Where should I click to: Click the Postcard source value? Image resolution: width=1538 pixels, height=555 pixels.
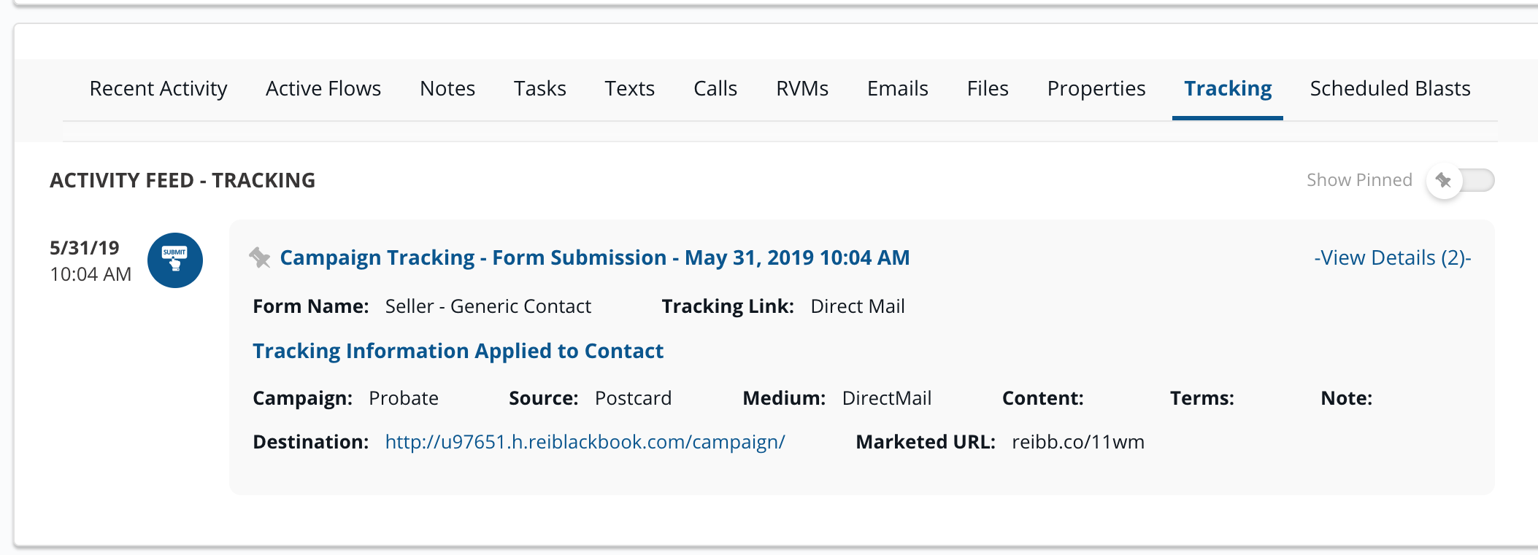click(x=633, y=398)
